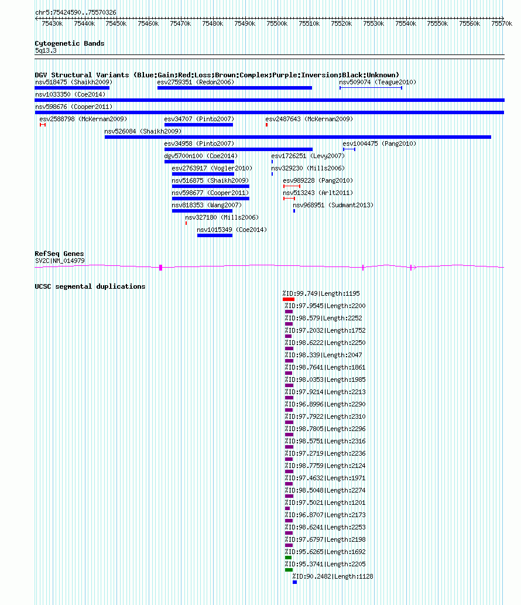Click the blue bar under %ID:90.2482
This screenshot has height=605, width=521.
click(x=294, y=582)
